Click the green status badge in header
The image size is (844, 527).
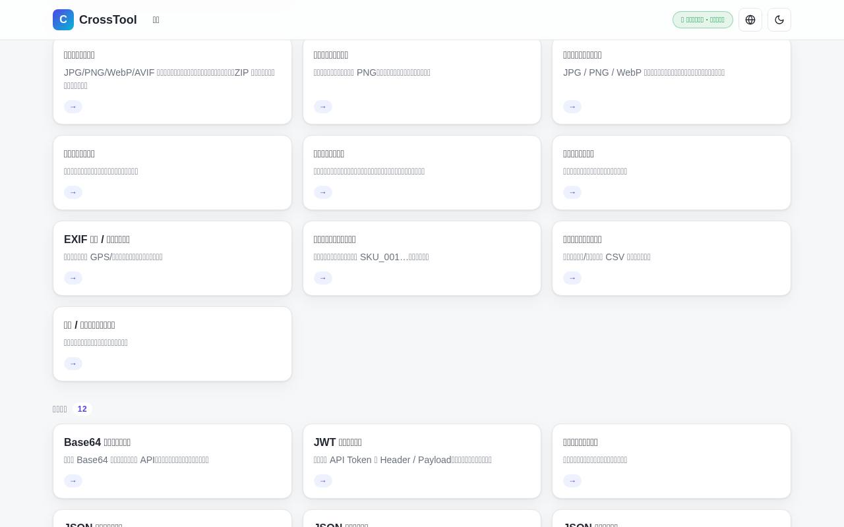click(703, 20)
